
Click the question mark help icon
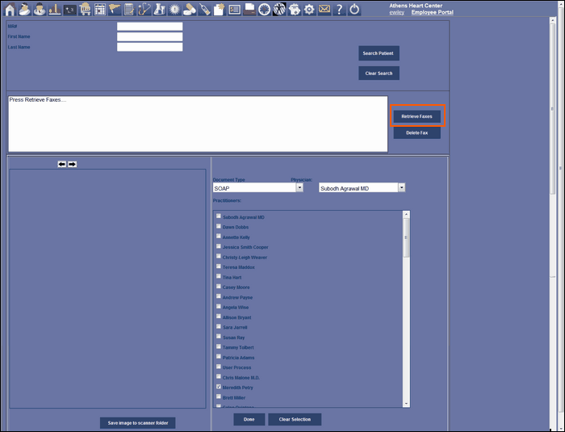[339, 10]
